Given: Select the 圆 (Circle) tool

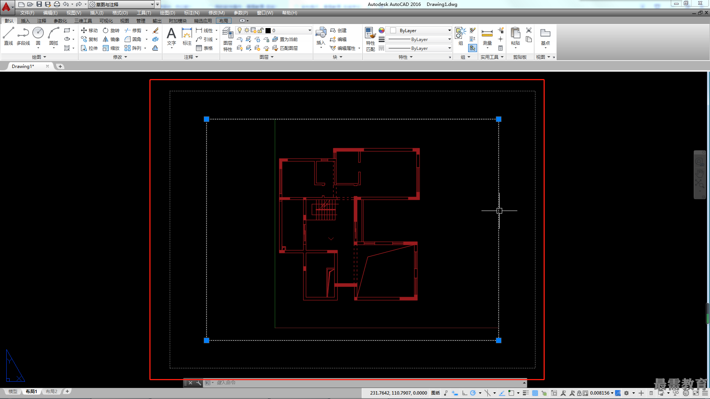Looking at the screenshot, I should (38, 36).
